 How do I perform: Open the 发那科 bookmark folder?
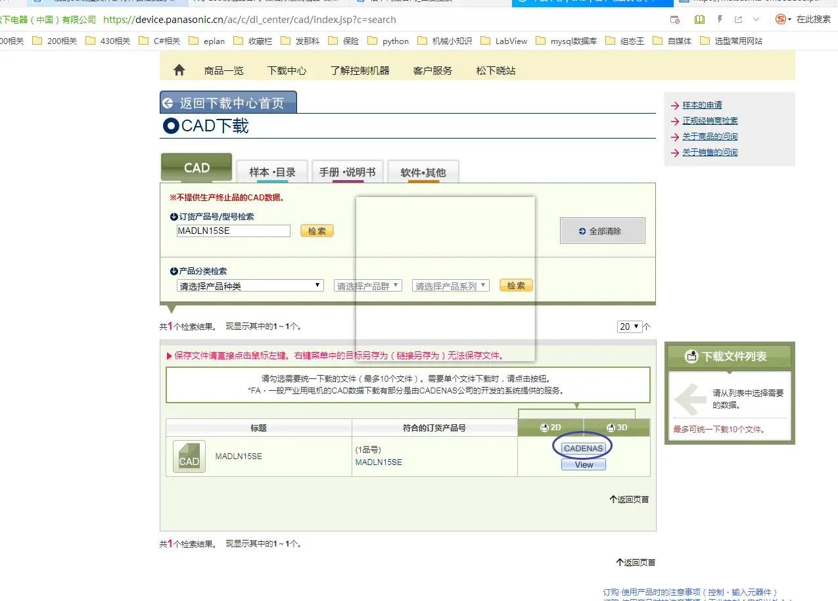(x=300, y=41)
